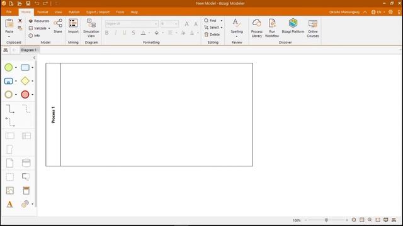Click the Resources button
The height and width of the screenshot is (226, 403).
coord(39,21)
